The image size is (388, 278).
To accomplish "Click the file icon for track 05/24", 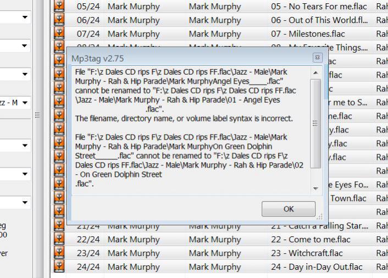I will coord(59,7).
